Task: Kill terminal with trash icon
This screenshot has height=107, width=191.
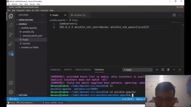Action: (x=168, y=70)
